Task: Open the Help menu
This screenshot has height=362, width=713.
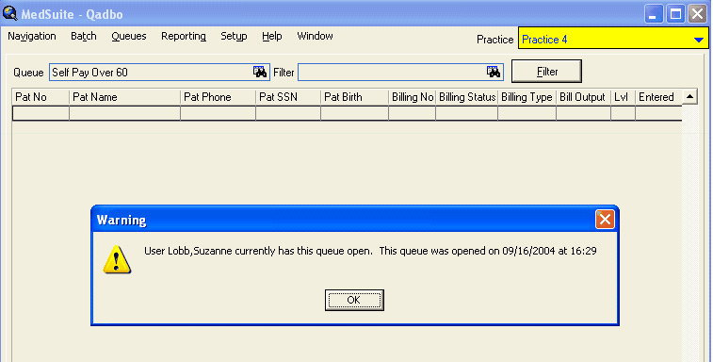Action: [272, 36]
